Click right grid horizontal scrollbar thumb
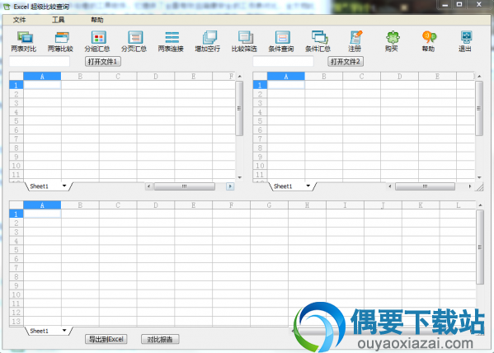 (x=425, y=186)
